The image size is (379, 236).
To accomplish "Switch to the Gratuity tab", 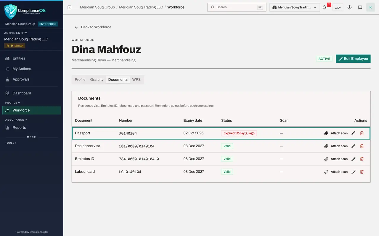I will tap(97, 80).
